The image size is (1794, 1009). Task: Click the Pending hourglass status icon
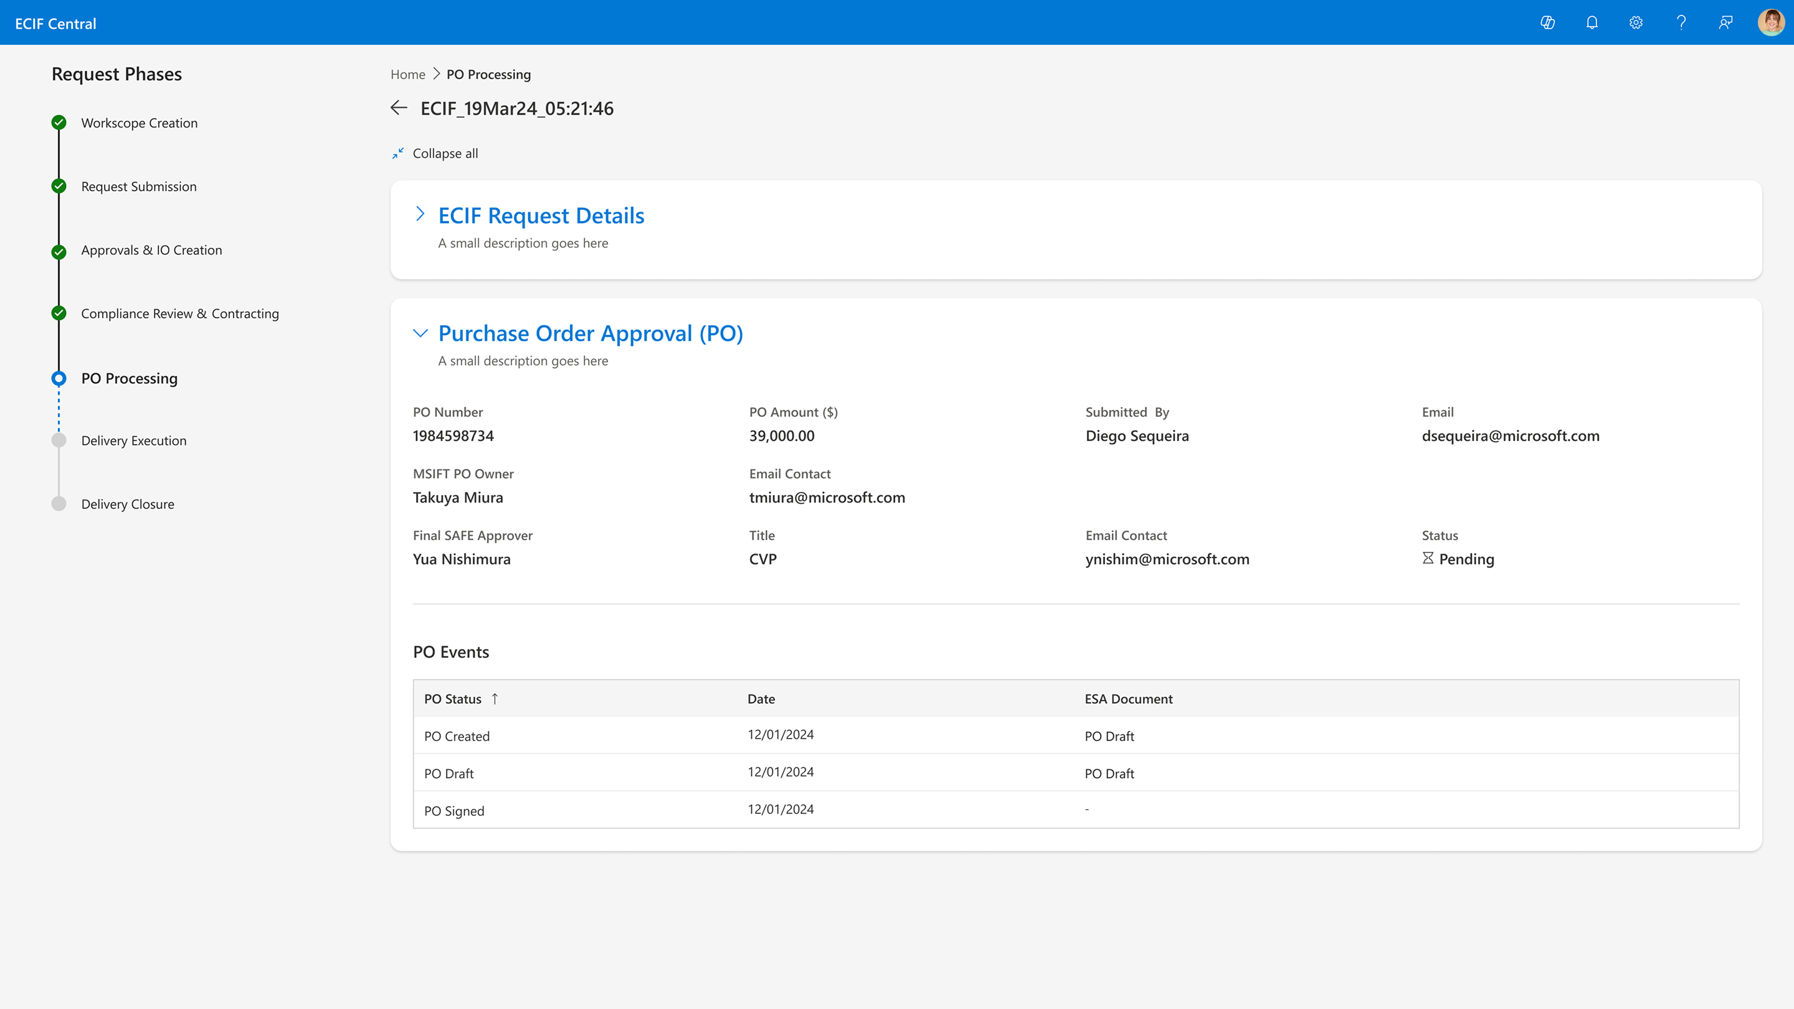(1428, 559)
